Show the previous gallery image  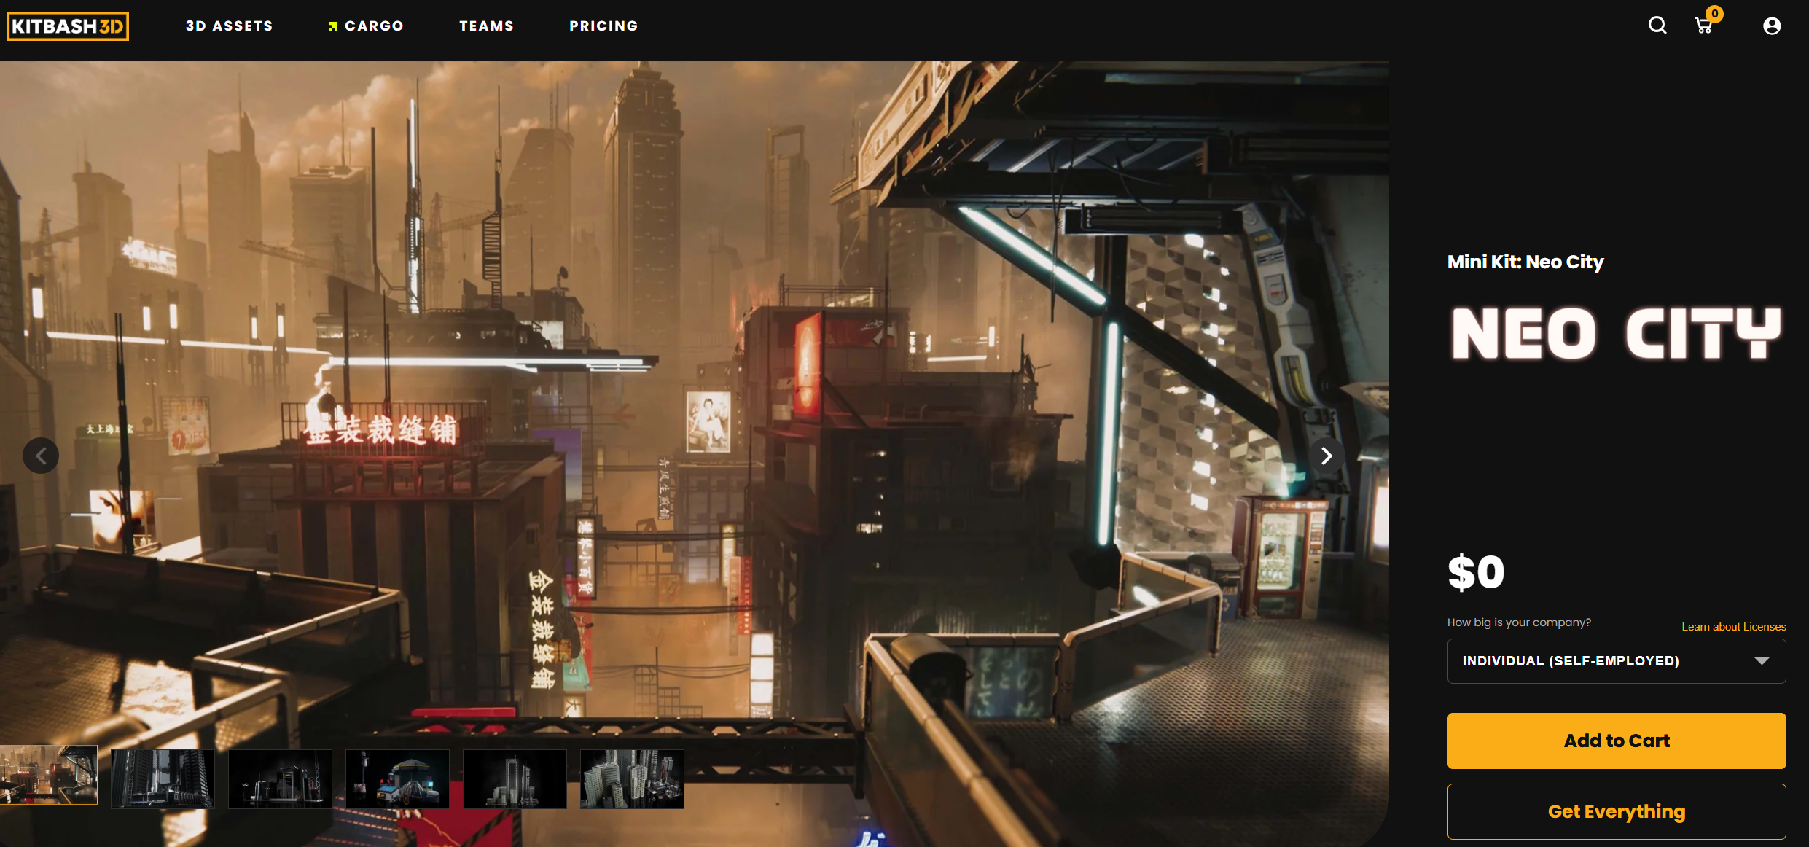click(x=41, y=456)
